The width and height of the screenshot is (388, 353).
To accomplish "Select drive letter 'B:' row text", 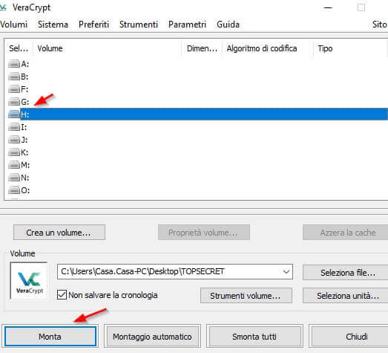I will (x=24, y=77).
